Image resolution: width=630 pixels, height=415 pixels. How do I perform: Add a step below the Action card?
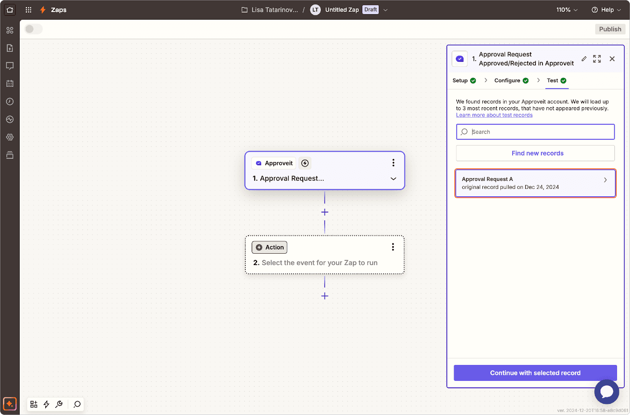[325, 296]
